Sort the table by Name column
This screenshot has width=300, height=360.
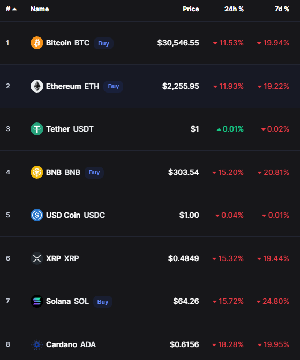click(x=40, y=9)
